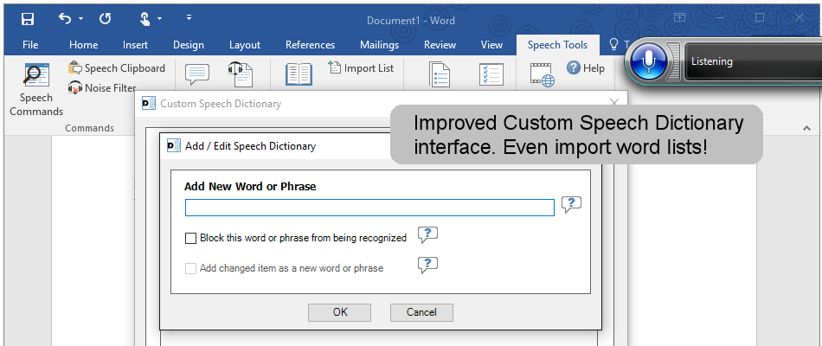Switch to the Design tab

click(189, 45)
